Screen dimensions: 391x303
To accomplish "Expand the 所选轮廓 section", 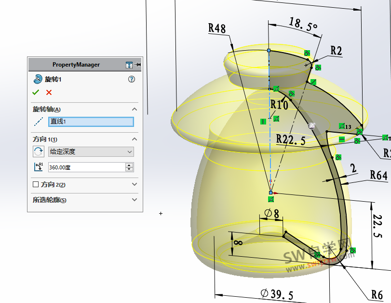I will click(x=134, y=200).
